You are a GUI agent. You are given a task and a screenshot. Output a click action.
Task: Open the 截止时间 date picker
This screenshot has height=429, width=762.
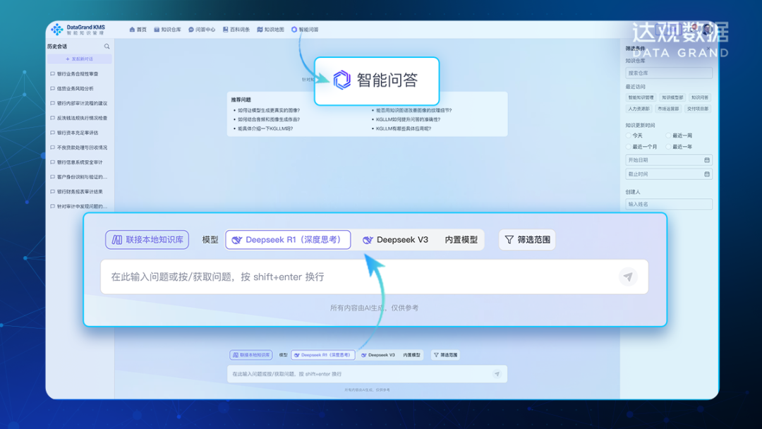[663, 174]
